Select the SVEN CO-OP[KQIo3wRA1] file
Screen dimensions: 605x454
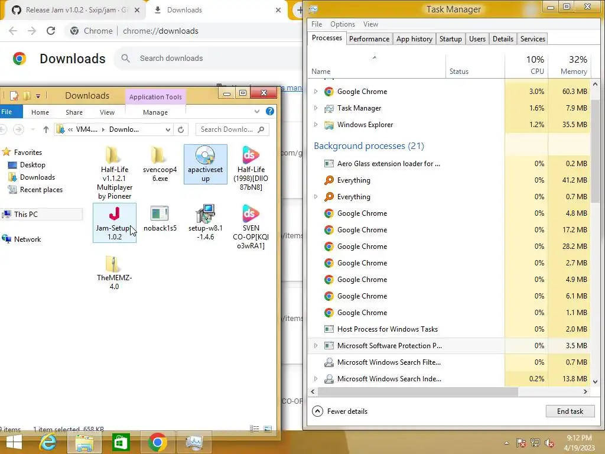pyautogui.click(x=251, y=227)
